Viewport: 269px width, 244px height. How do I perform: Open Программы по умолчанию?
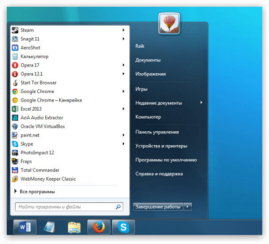click(166, 160)
